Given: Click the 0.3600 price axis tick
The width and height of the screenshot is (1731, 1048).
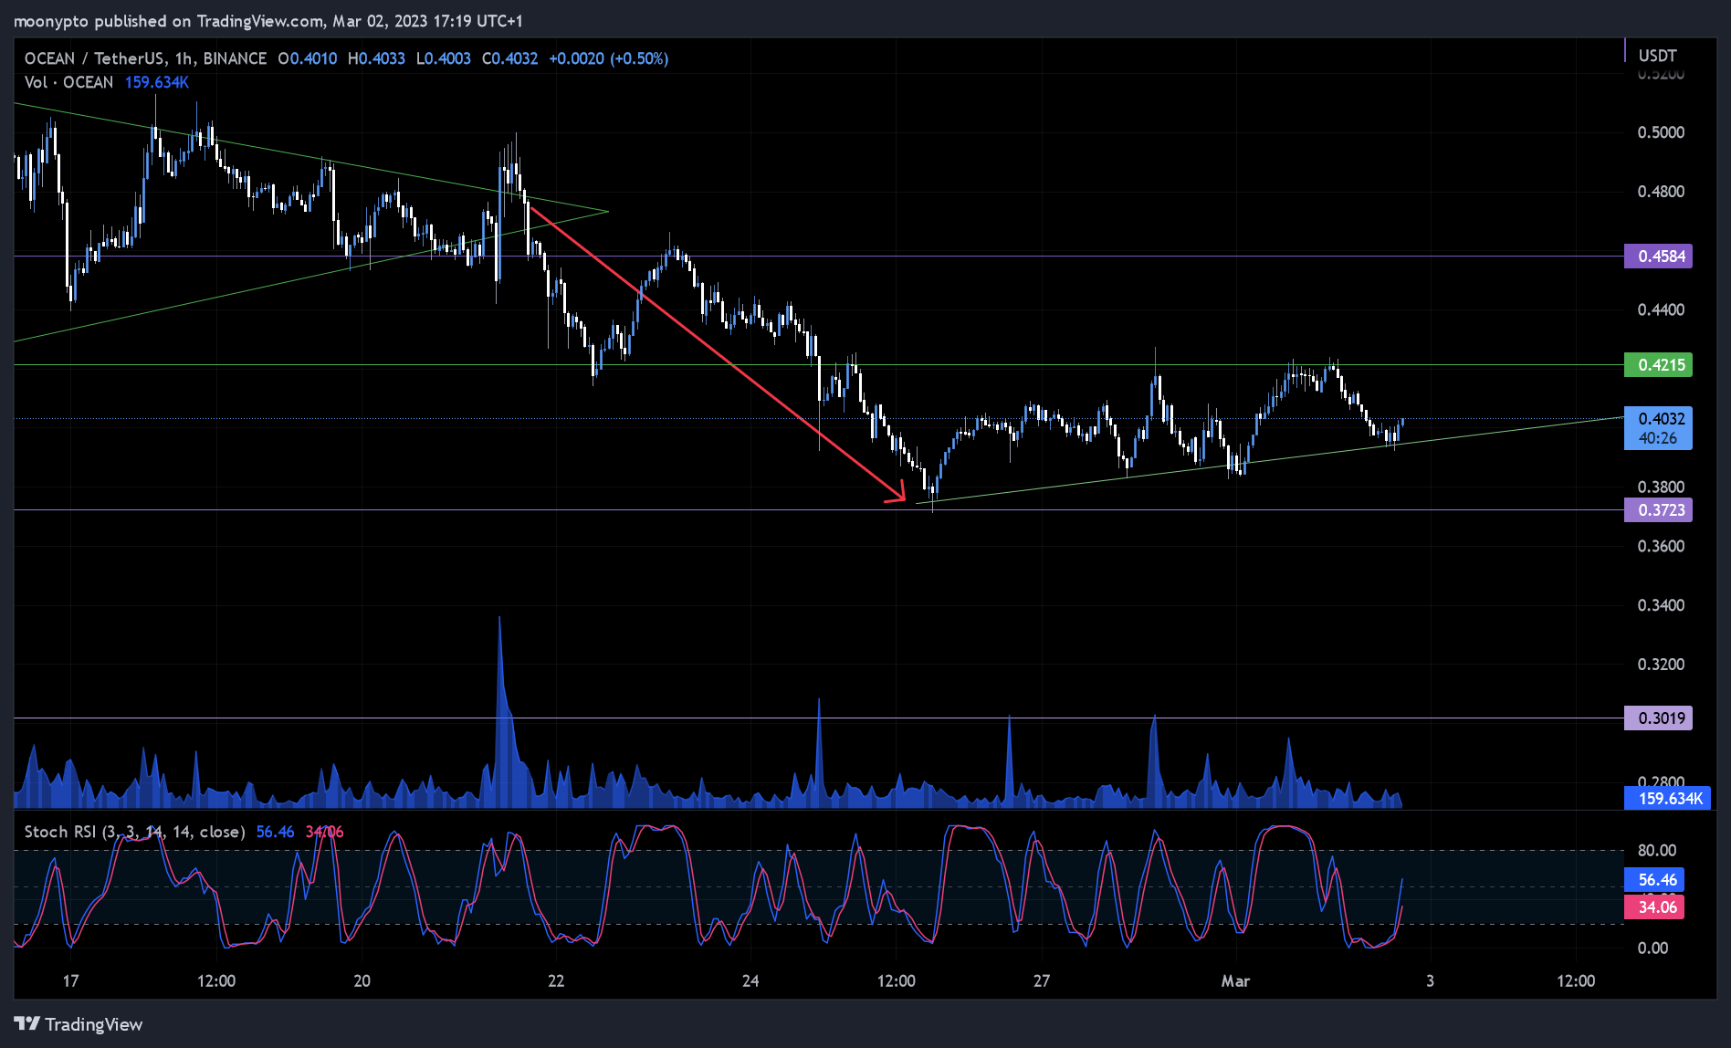Looking at the screenshot, I should tap(1661, 546).
